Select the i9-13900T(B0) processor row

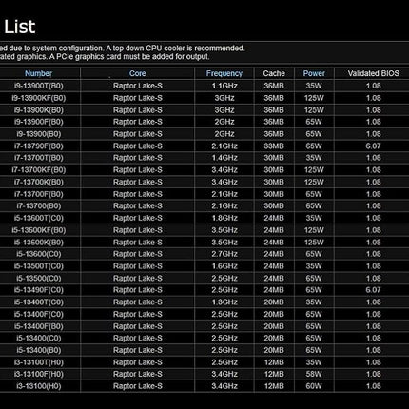(x=204, y=86)
